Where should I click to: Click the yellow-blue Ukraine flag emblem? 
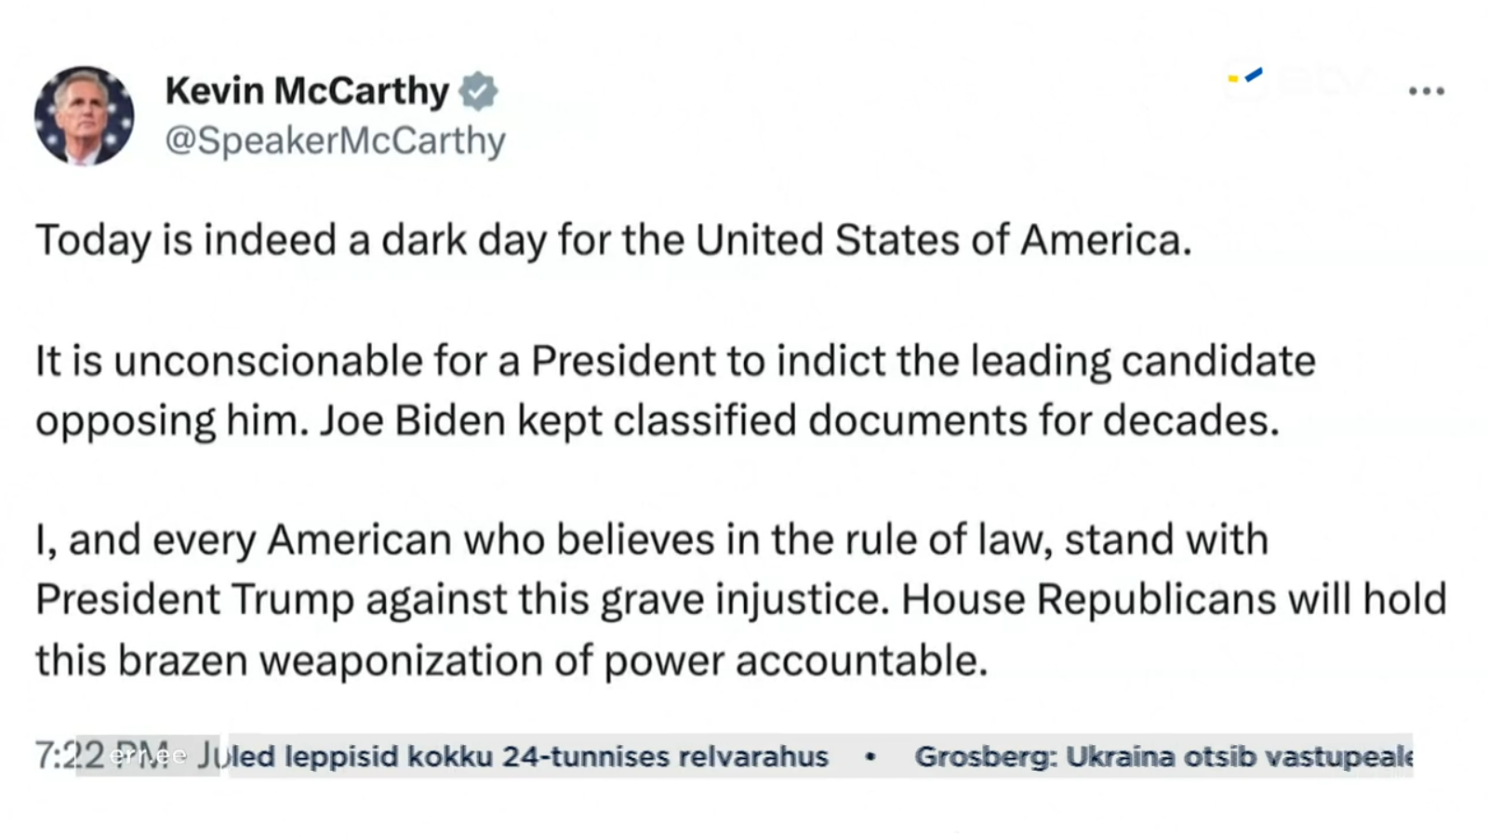tap(1246, 76)
